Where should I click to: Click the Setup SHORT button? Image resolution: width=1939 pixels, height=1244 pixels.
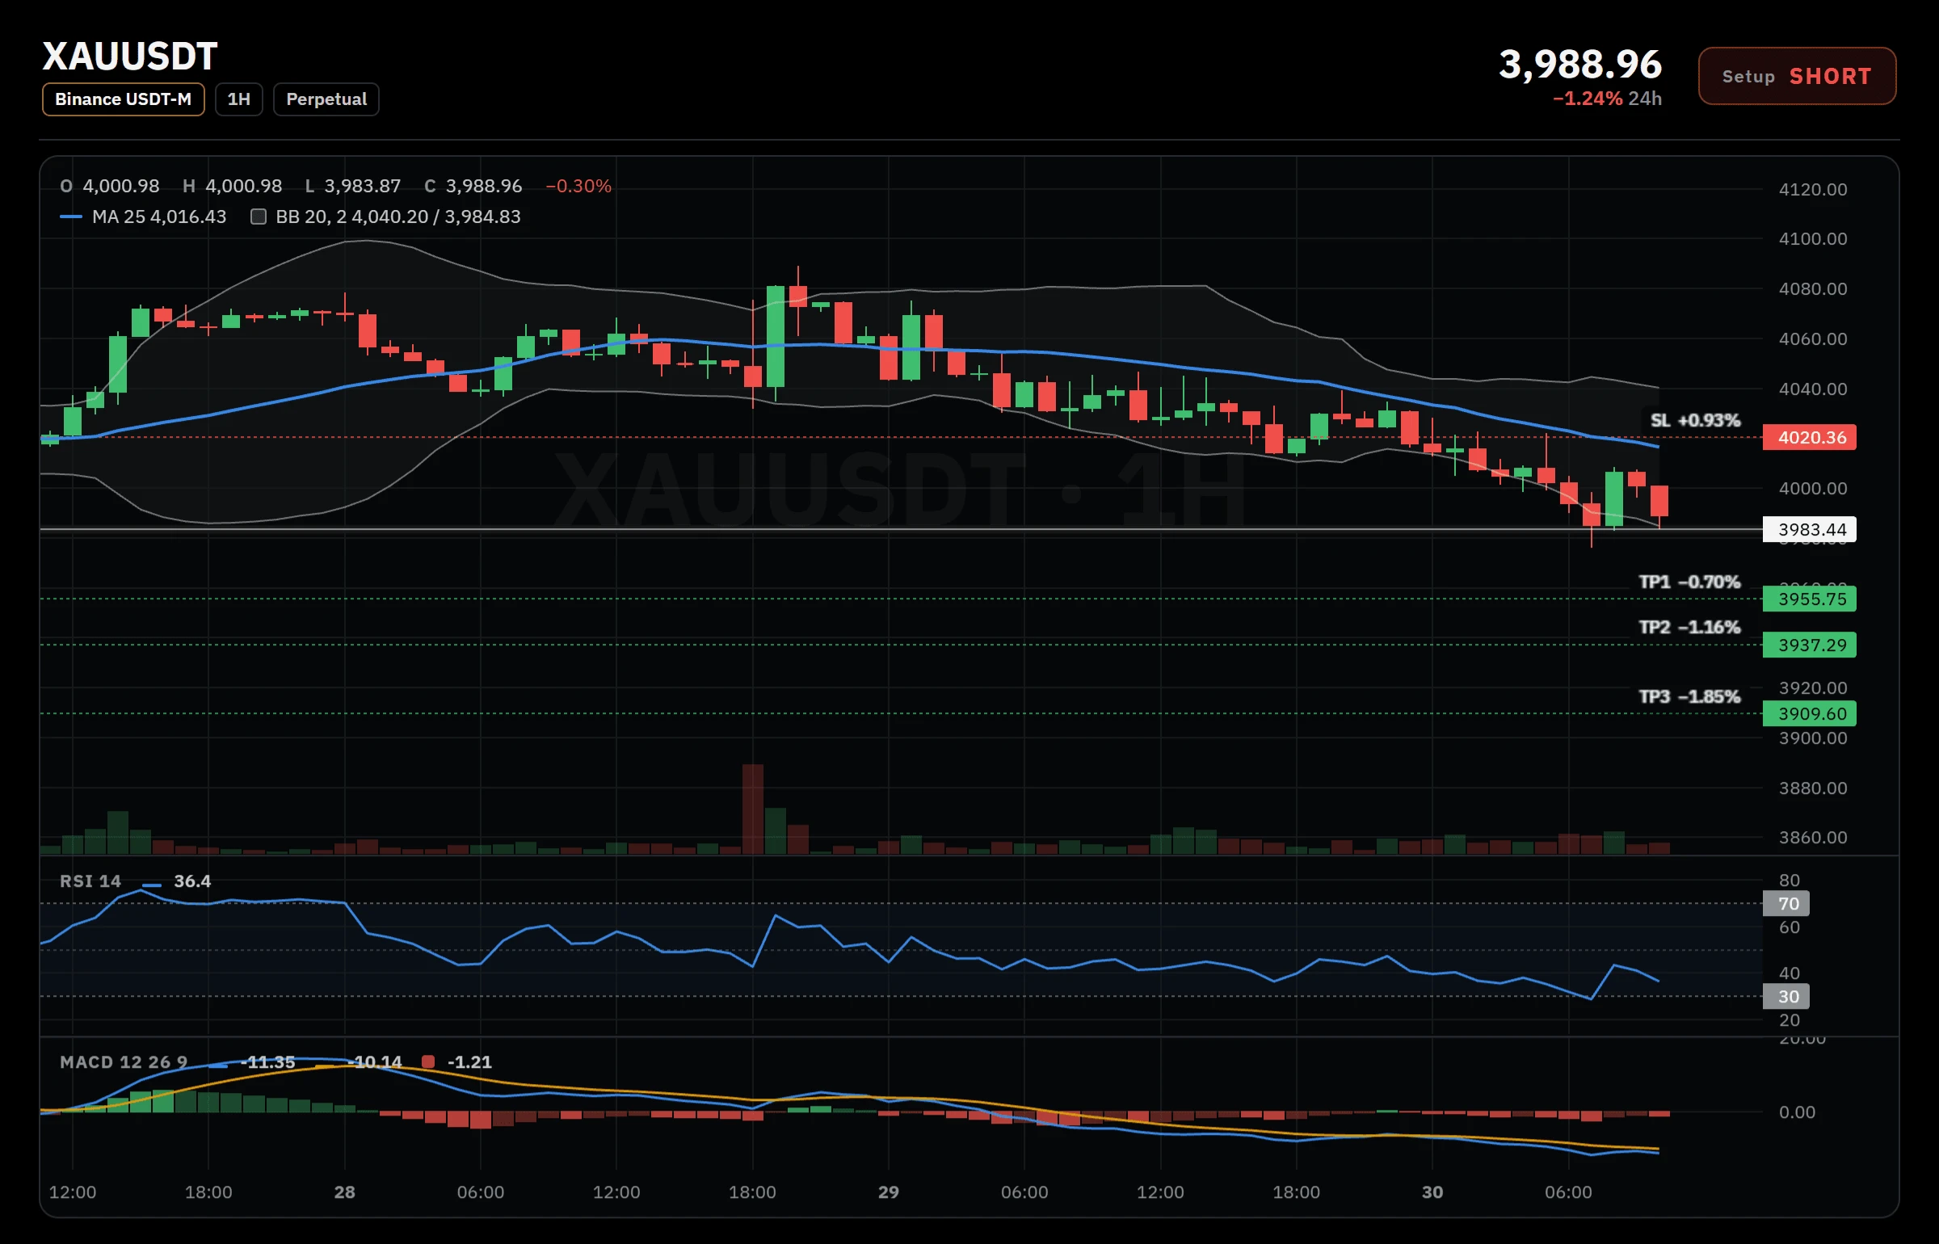1796,76
